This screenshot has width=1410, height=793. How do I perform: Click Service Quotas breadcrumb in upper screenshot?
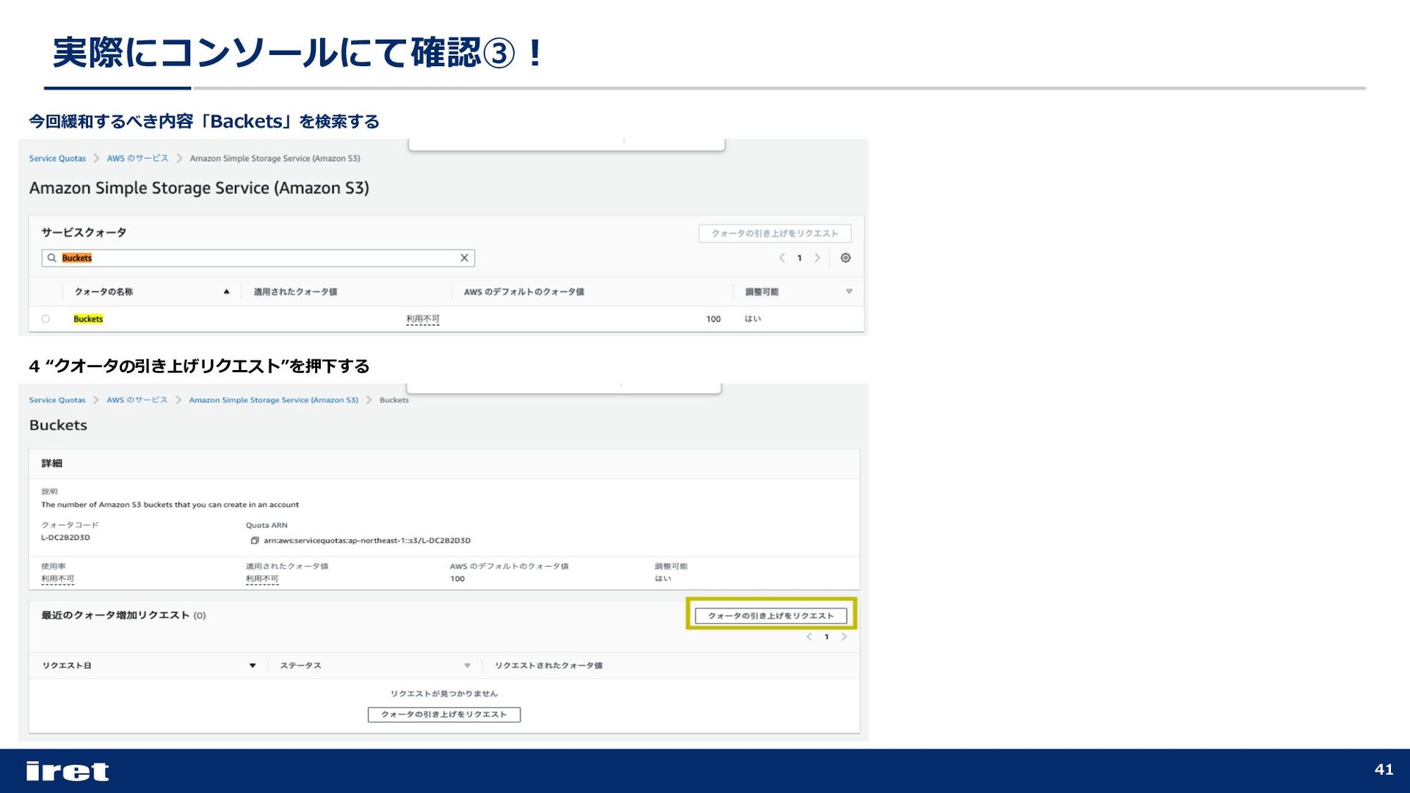pos(57,159)
